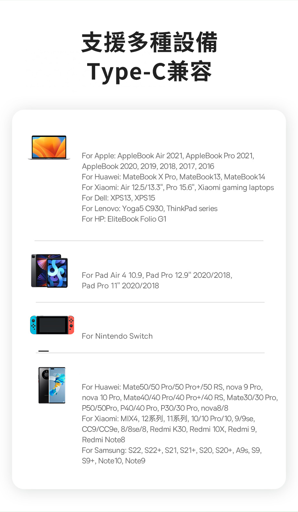Click the heading 支援多種設備
Viewport: 298px width, 512px height.
point(149,42)
